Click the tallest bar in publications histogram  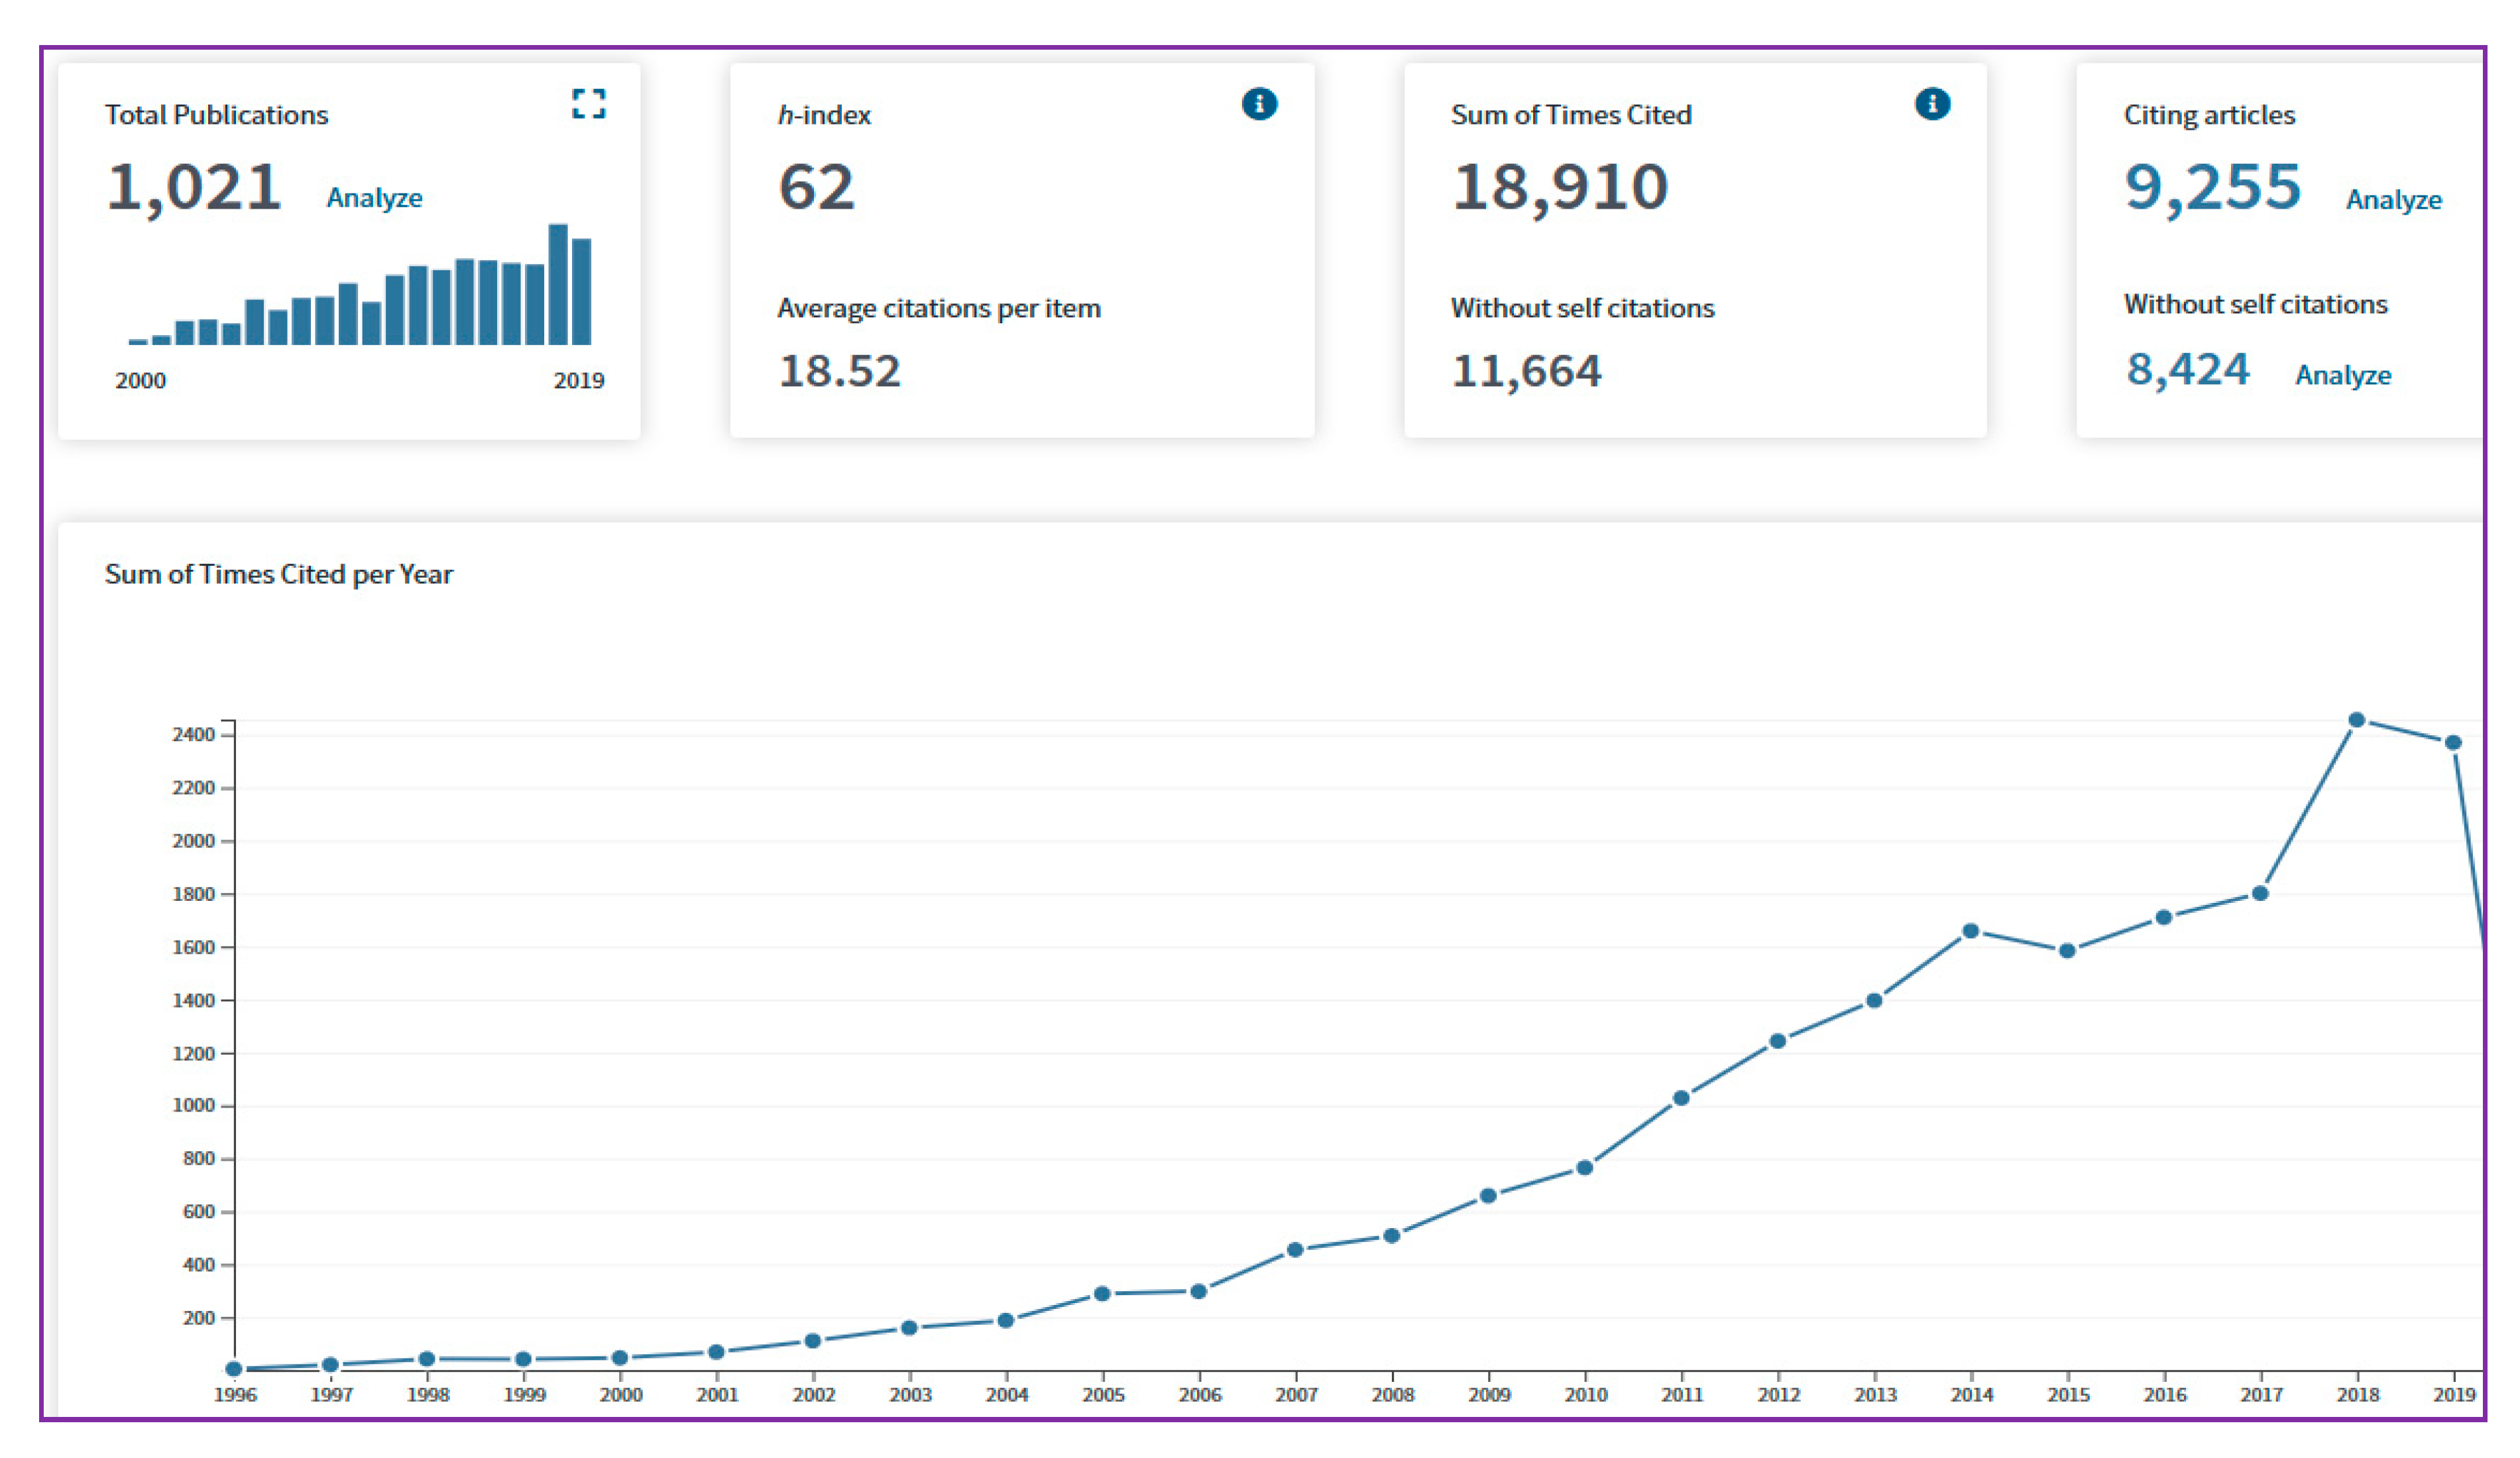558,285
